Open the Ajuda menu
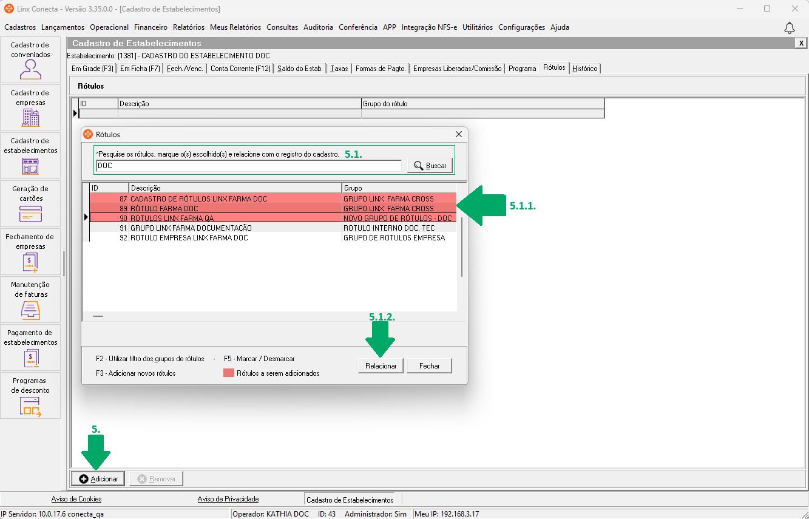The height and width of the screenshot is (519, 809). point(560,27)
